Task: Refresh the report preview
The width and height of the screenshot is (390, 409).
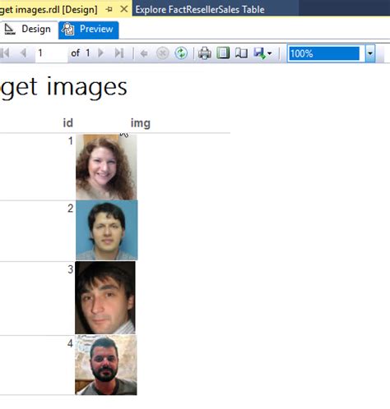Action: [x=181, y=53]
